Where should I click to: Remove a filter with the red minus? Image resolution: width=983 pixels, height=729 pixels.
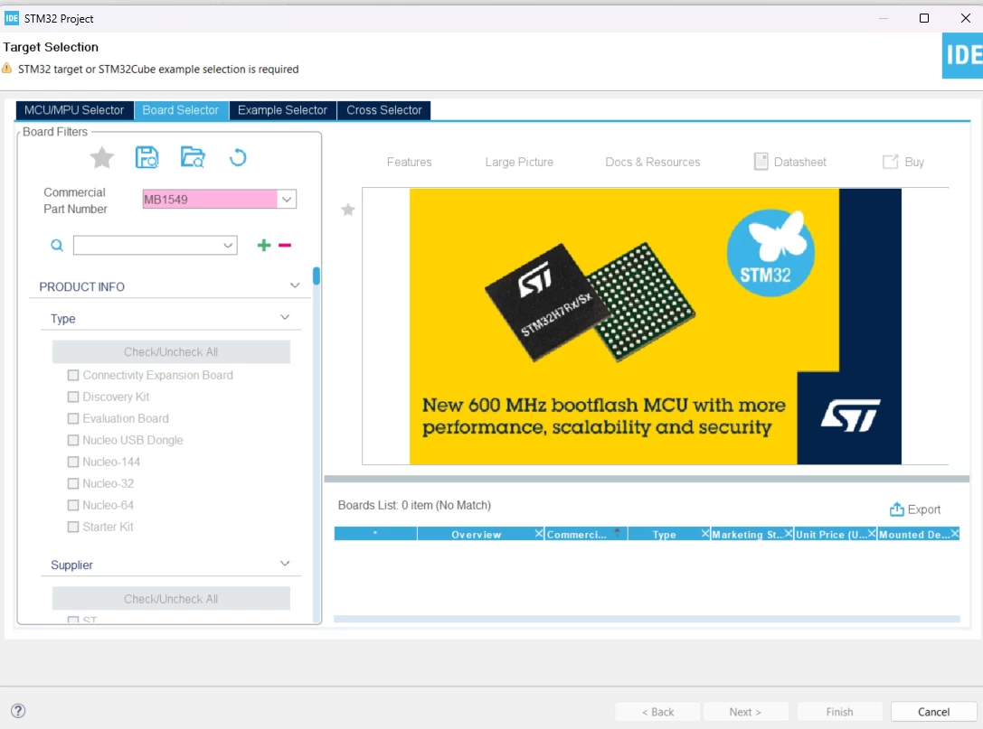[x=285, y=245]
